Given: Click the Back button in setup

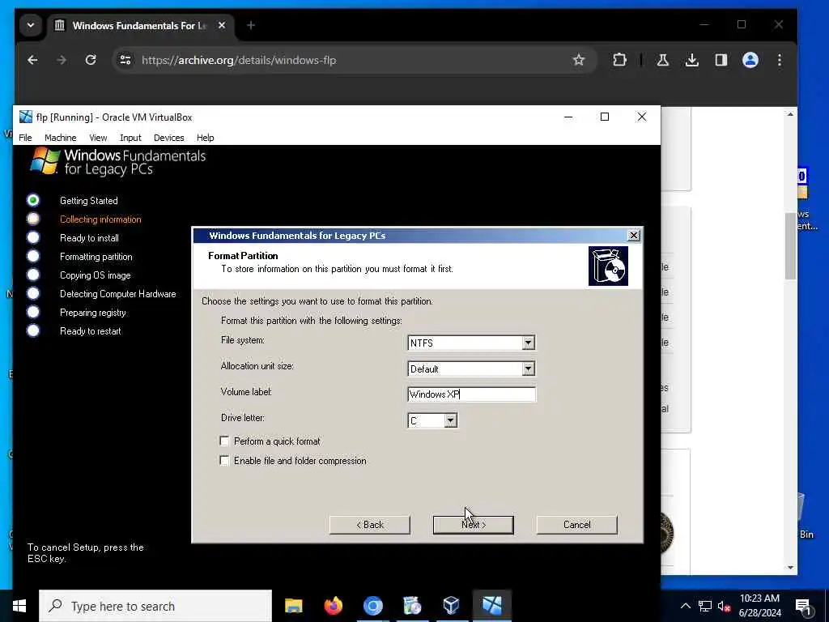Looking at the screenshot, I should pyautogui.click(x=369, y=525).
